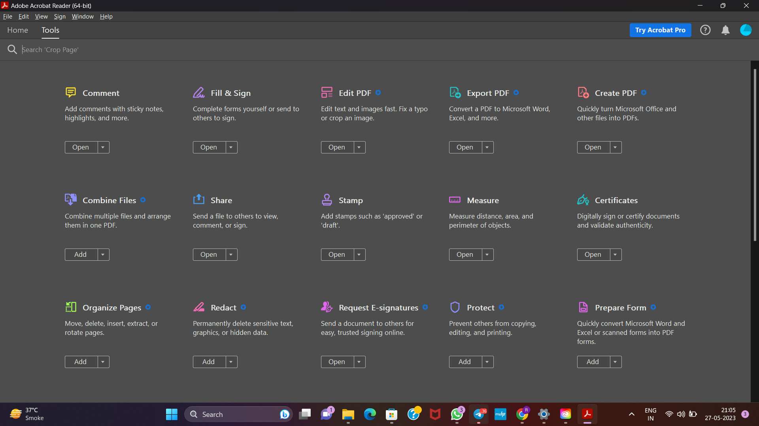759x426 pixels.
Task: Select the Protect shield icon
Action: pyautogui.click(x=455, y=307)
